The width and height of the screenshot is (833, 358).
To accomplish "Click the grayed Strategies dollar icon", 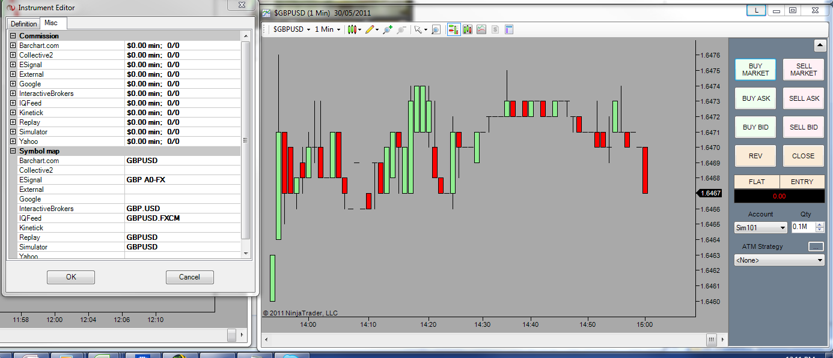I will tap(495, 29).
